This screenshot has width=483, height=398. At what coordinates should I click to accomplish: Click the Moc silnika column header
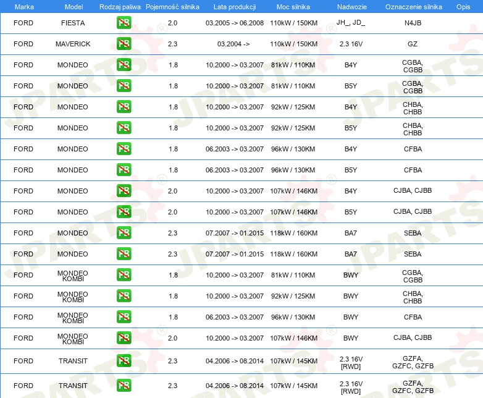coord(293,7)
